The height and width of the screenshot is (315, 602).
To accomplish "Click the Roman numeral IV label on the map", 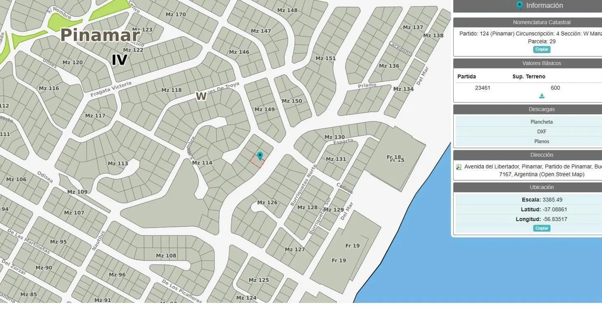I will (x=119, y=60).
